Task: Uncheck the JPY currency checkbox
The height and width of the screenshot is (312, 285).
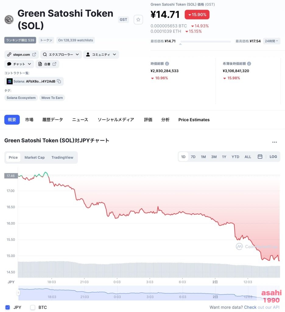Action: point(8,307)
